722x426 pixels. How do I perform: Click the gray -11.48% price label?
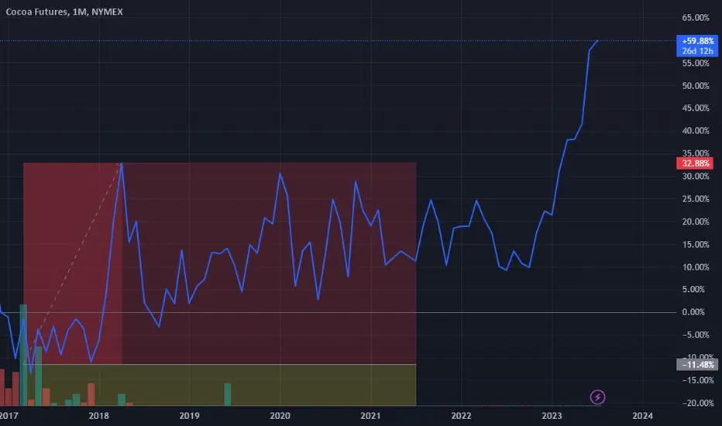tap(697, 365)
